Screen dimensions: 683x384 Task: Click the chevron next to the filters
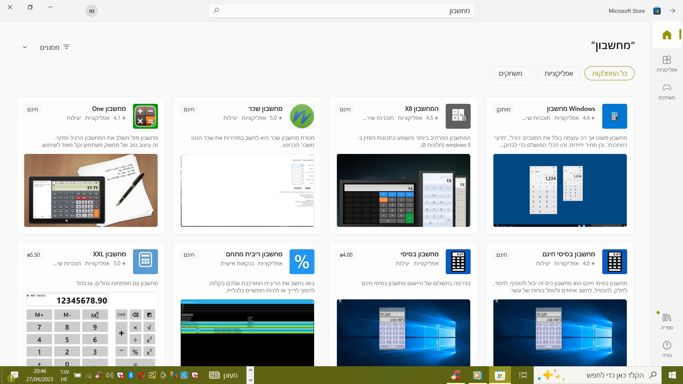(25, 47)
